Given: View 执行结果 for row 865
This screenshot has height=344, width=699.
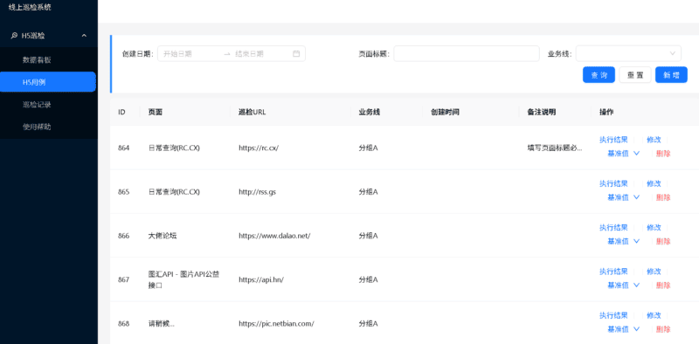Looking at the screenshot, I should (613, 183).
